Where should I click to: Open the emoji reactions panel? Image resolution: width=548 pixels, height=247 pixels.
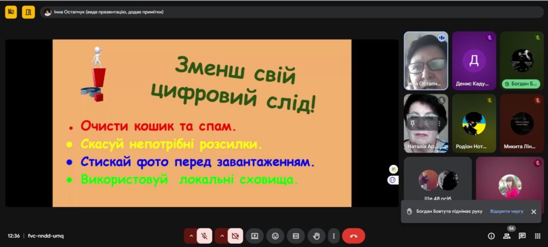pyautogui.click(x=275, y=236)
